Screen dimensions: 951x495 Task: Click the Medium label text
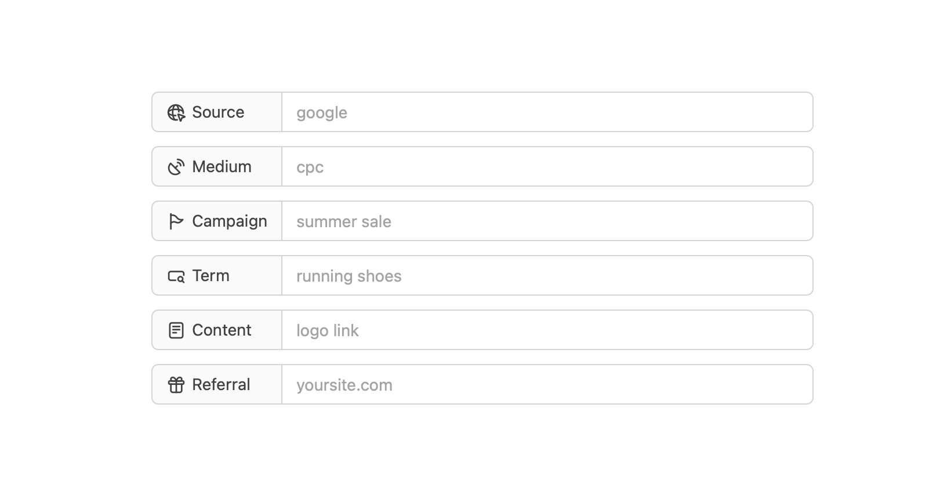pyautogui.click(x=222, y=167)
